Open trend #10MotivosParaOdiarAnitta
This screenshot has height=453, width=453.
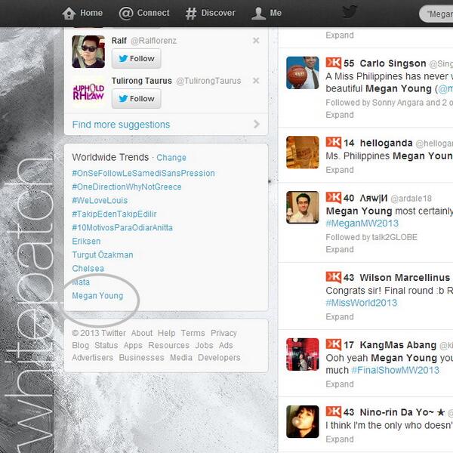122,228
